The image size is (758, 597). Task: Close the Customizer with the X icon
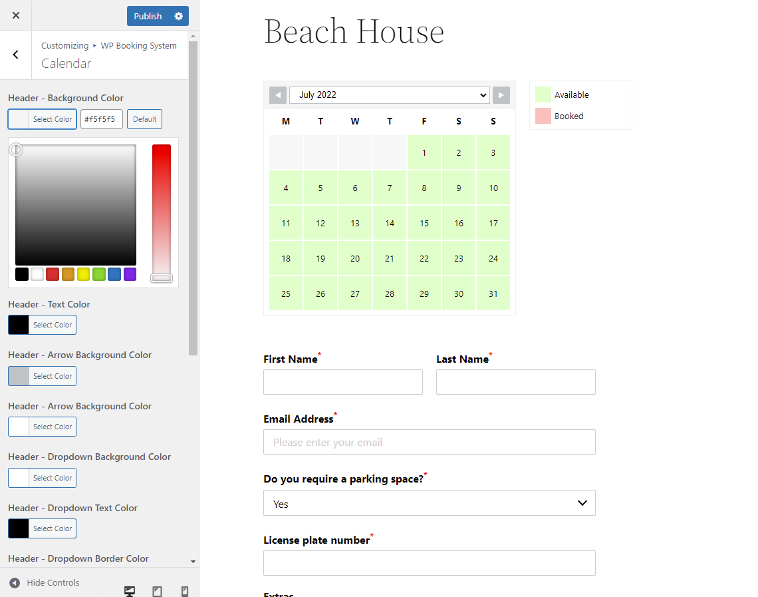tap(16, 15)
